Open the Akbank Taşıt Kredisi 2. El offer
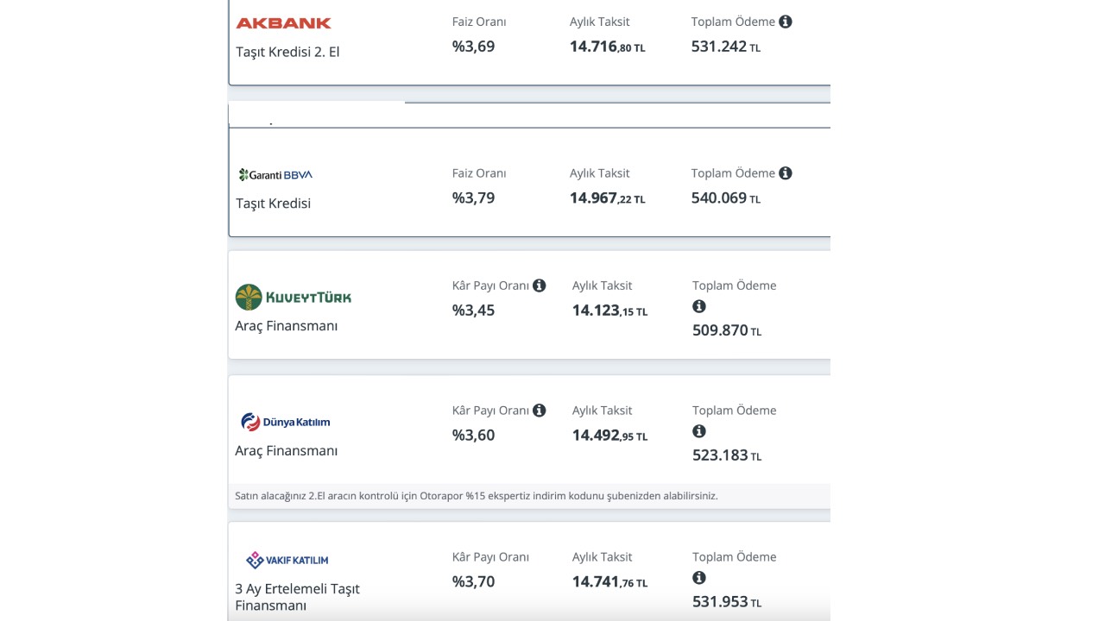This screenshot has width=1105, height=621. 287,52
